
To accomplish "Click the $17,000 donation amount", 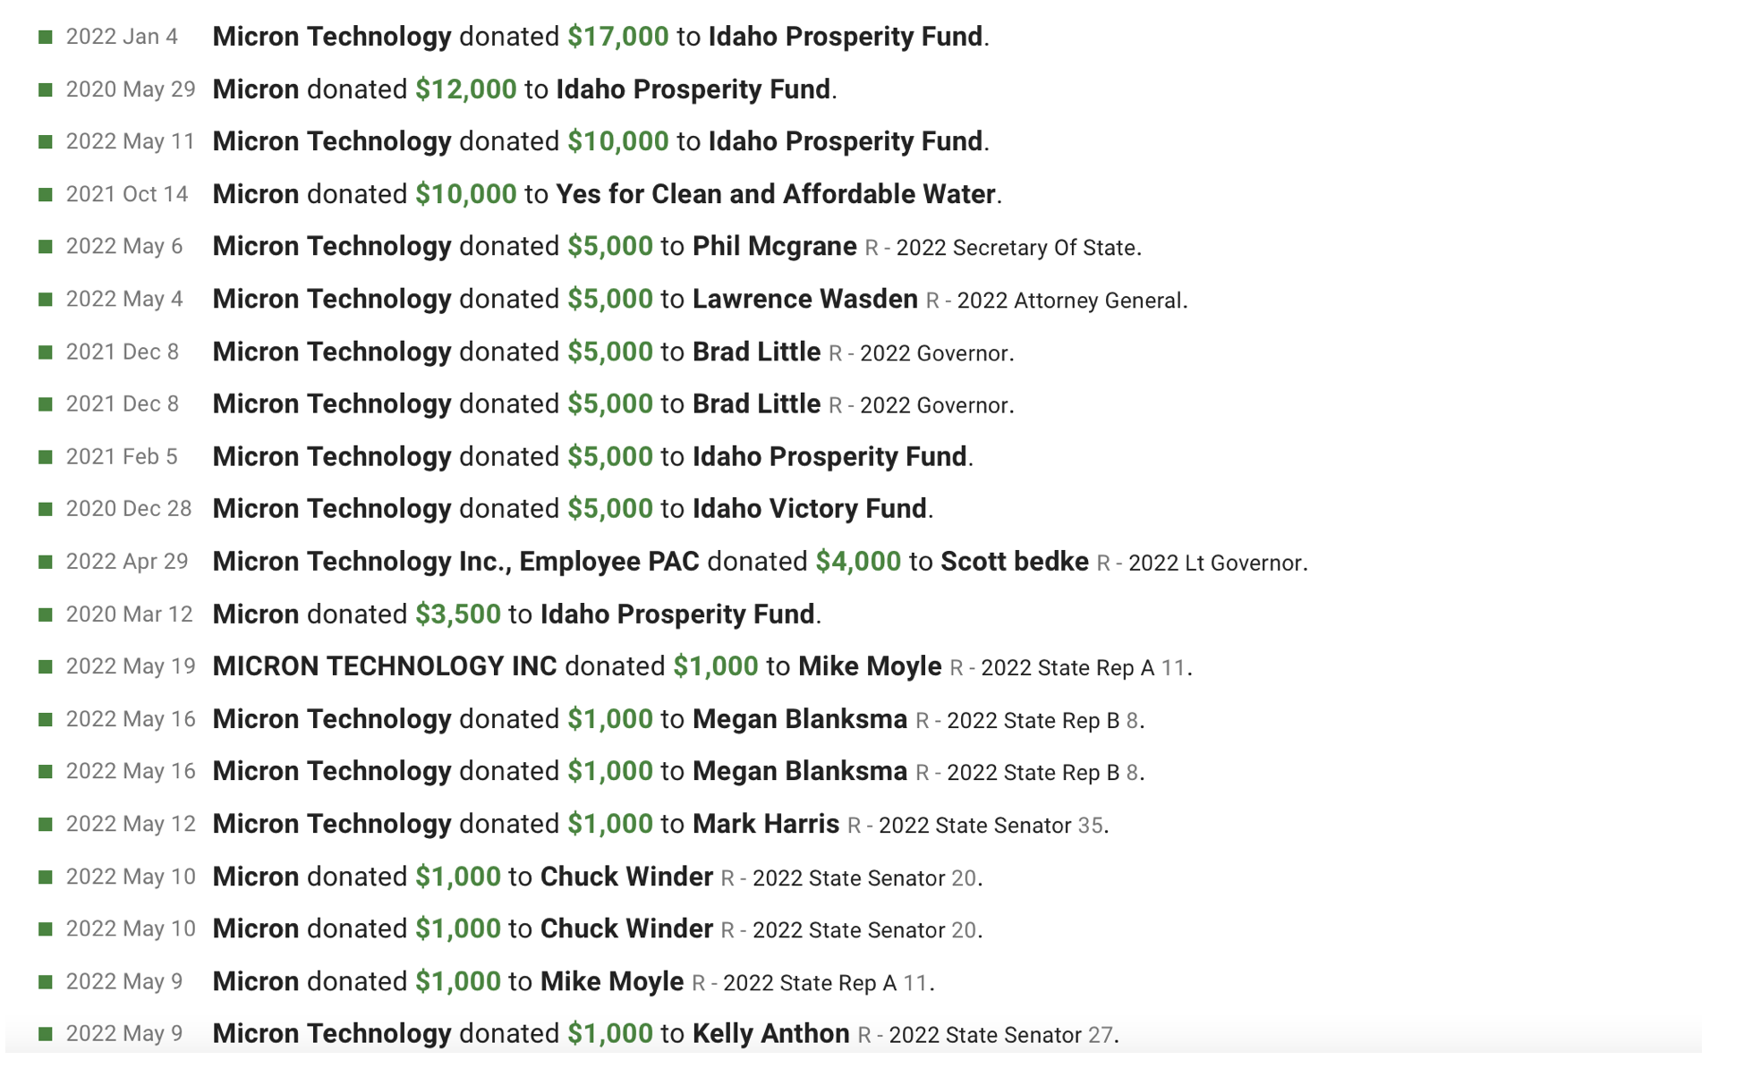I will [618, 37].
